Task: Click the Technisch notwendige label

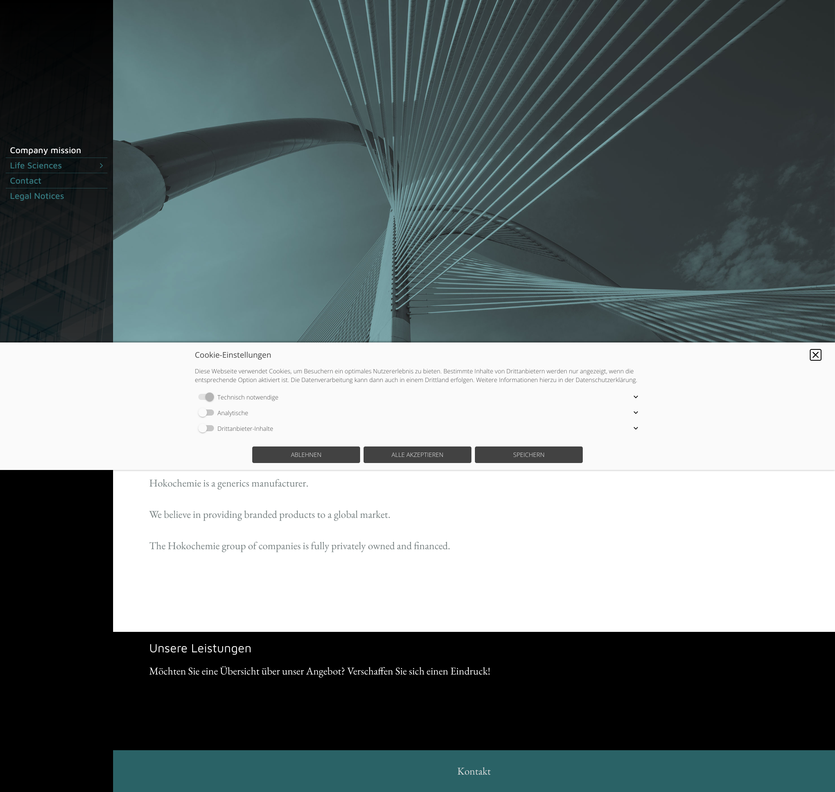Action: tap(248, 397)
